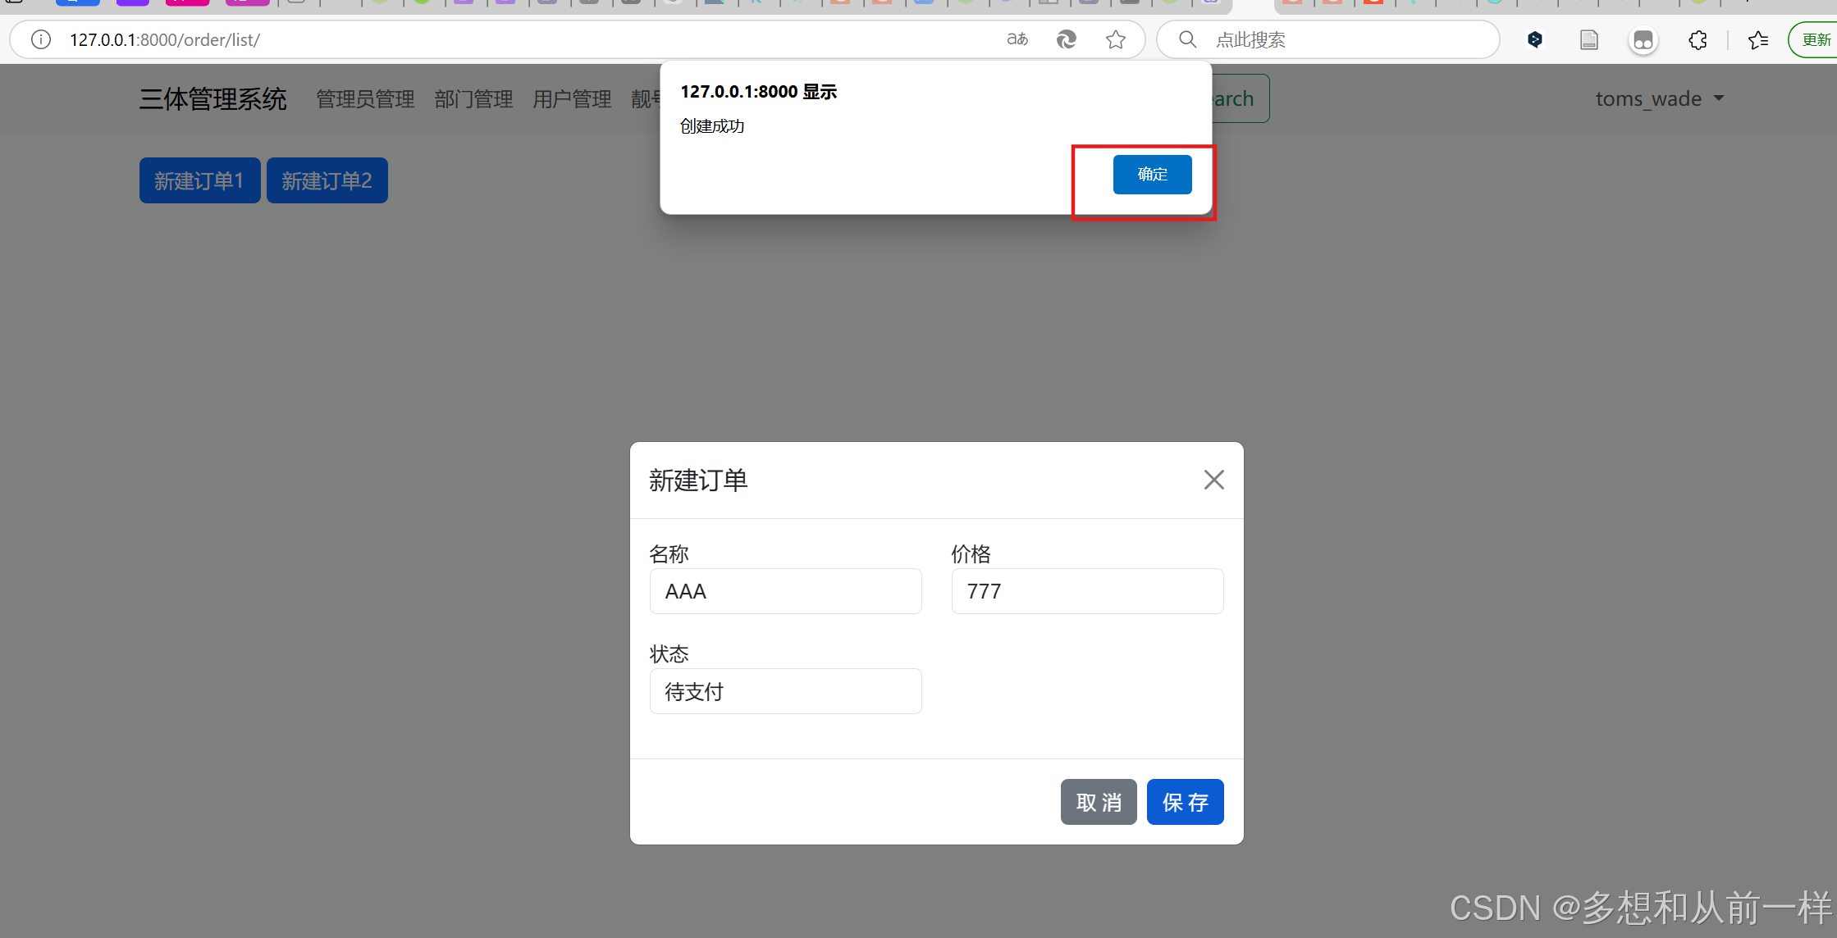Click the document page extension icon
The height and width of the screenshot is (938, 1837).
coord(1589,39)
